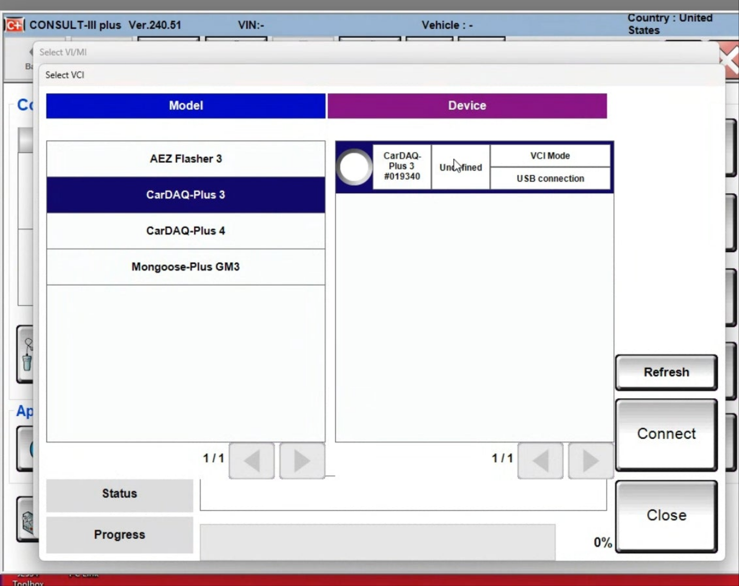Click the empty progress bar

377,542
